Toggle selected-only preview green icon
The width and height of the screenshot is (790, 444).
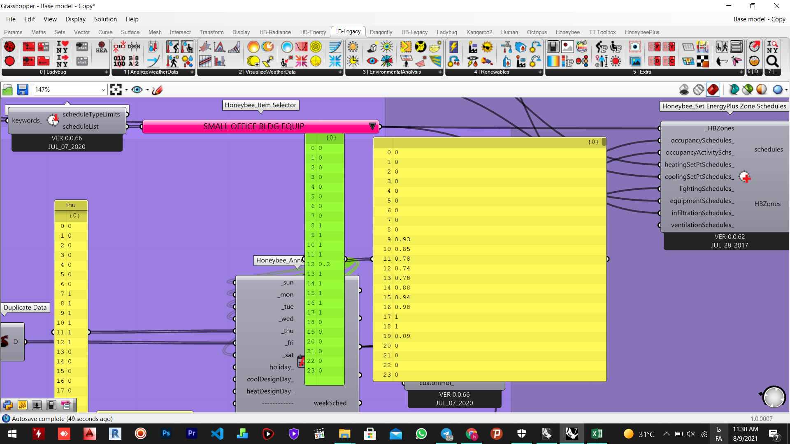pos(748,89)
